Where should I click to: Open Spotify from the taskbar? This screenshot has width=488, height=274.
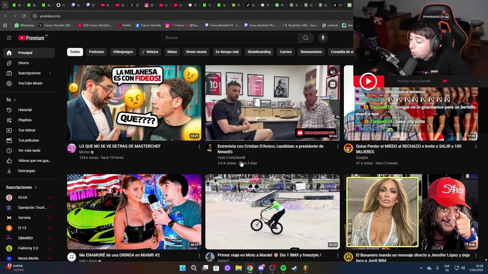click(283, 268)
